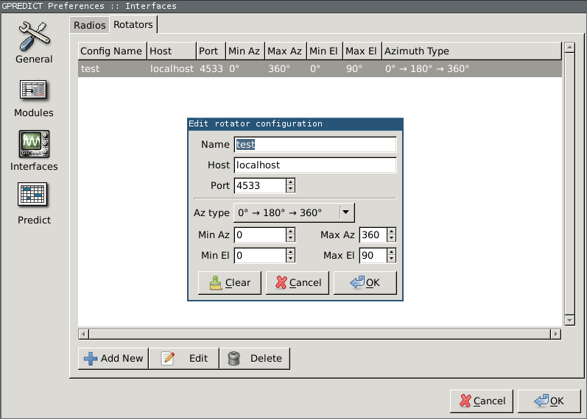
Task: Open the Predict preferences section
Action: pos(34,204)
